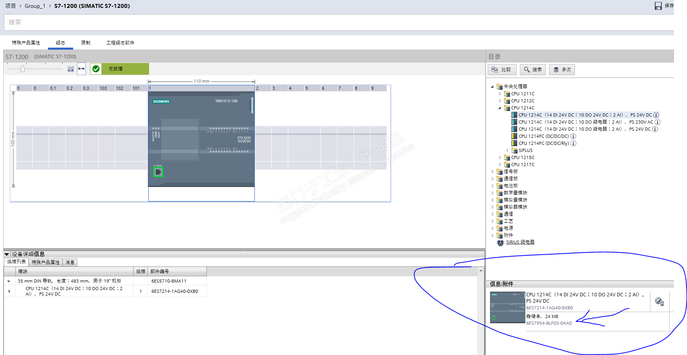This screenshot has width=687, height=355.
Task: Adjust the rack zoom slider handle
Action: [x=23, y=69]
